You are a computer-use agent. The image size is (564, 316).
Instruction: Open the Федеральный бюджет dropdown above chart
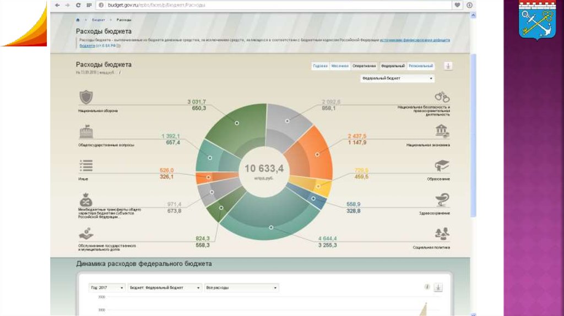(x=397, y=79)
